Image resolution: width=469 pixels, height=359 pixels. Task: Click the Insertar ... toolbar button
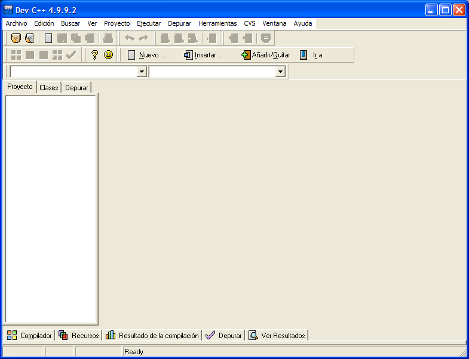coord(203,55)
